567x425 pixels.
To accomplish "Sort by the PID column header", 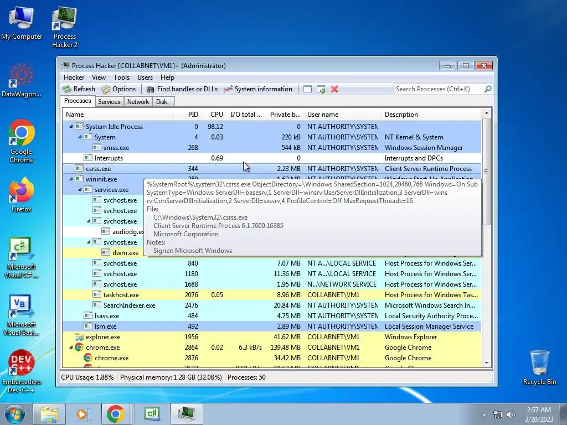I will click(x=188, y=115).
